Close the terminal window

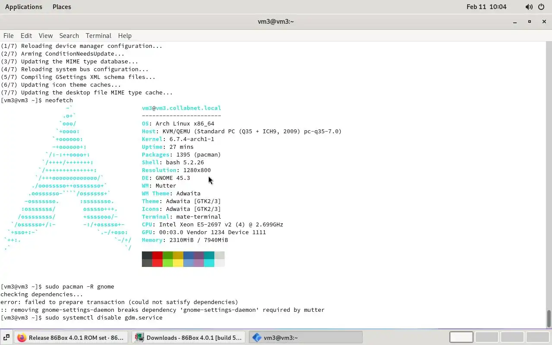point(543,22)
